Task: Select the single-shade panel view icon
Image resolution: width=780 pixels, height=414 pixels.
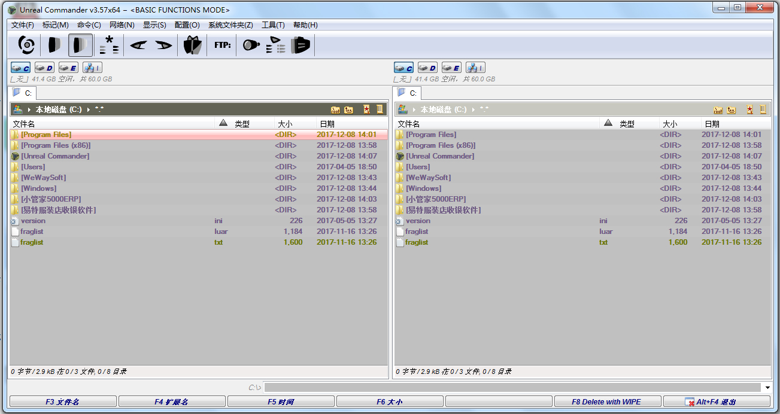Action: tap(54, 45)
